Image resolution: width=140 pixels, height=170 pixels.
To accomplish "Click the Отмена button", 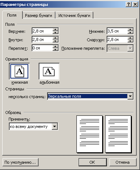I will tap(123, 162).
